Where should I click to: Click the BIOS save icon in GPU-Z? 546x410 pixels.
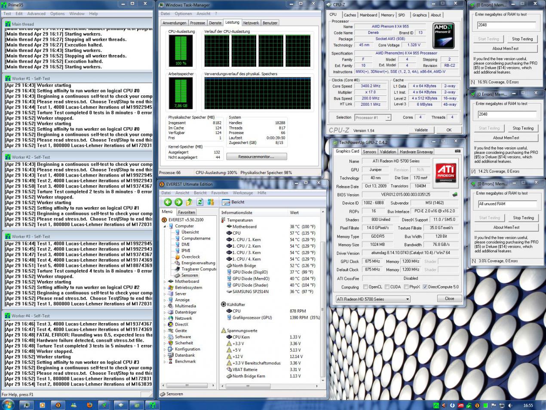point(455,195)
